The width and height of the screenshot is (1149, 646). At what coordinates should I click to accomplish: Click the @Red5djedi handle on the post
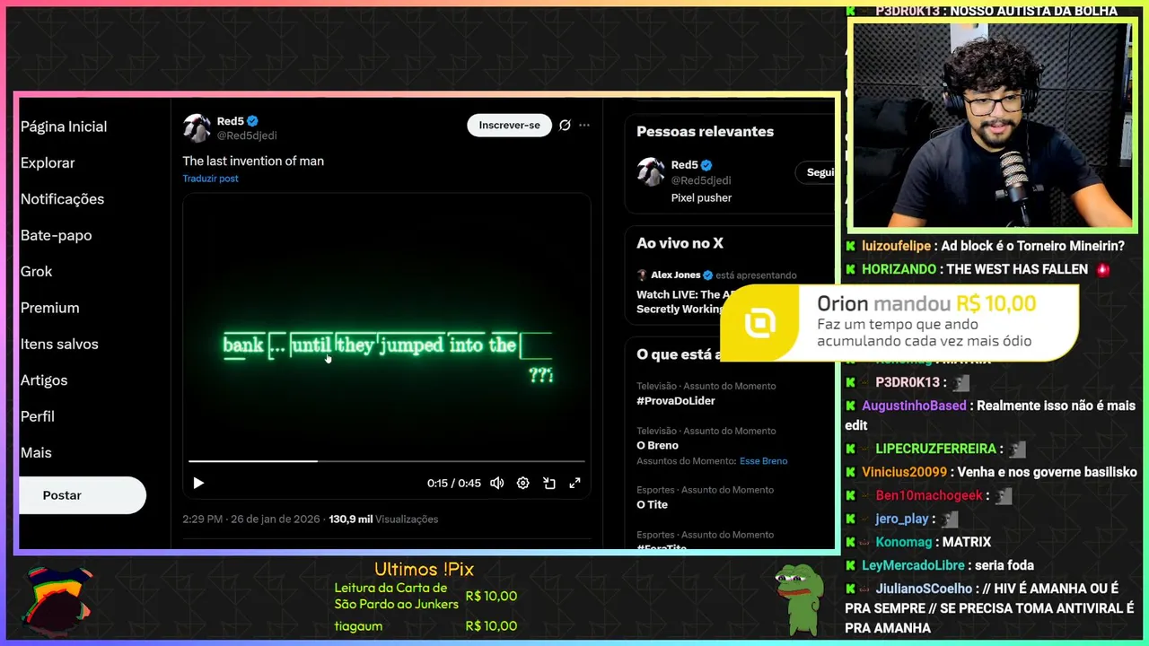(x=247, y=135)
